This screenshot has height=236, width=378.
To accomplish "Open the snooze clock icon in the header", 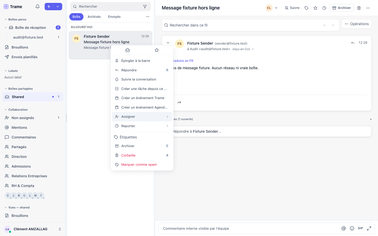I will 324,8.
